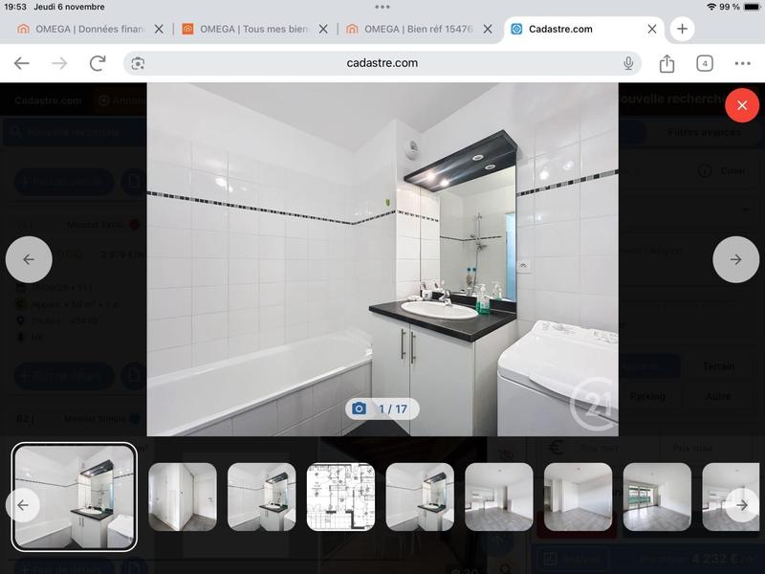This screenshot has width=765, height=574.
Task: Open a new tab with plus button
Action: [x=682, y=29]
